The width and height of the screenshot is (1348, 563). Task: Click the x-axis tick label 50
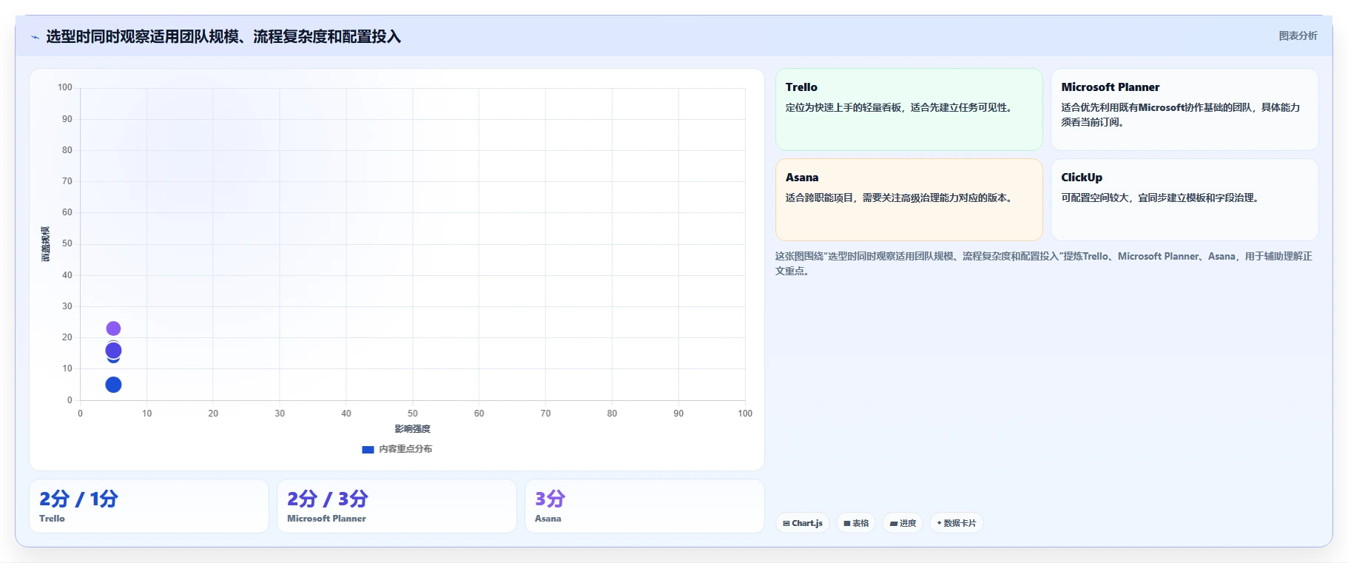412,414
